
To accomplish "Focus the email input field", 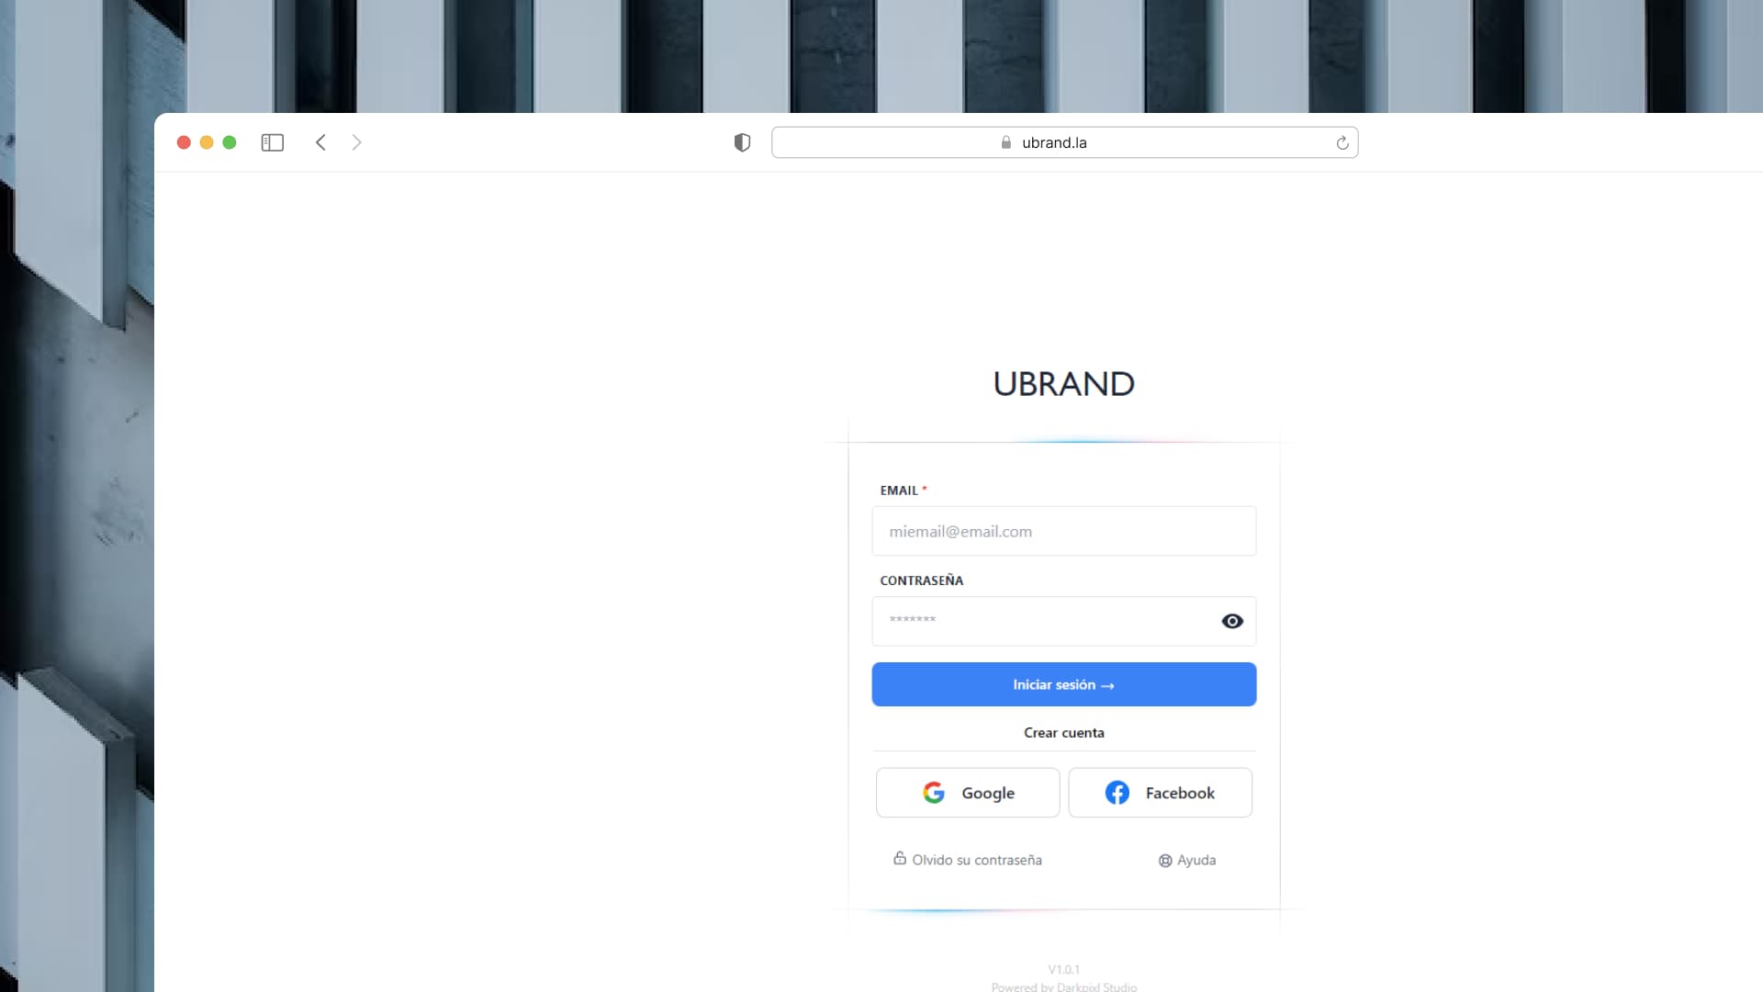I will [1063, 531].
